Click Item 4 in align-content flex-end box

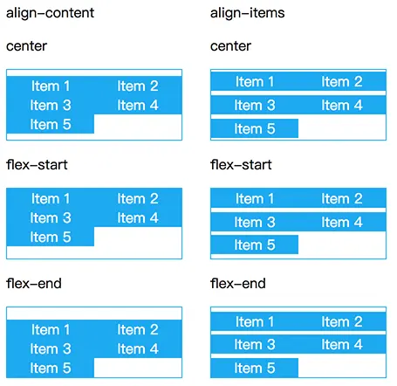pos(138,348)
